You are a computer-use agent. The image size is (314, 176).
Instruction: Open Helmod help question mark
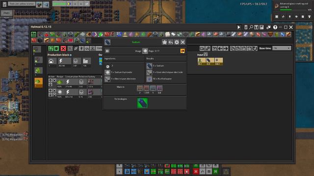pyautogui.click(x=275, y=27)
